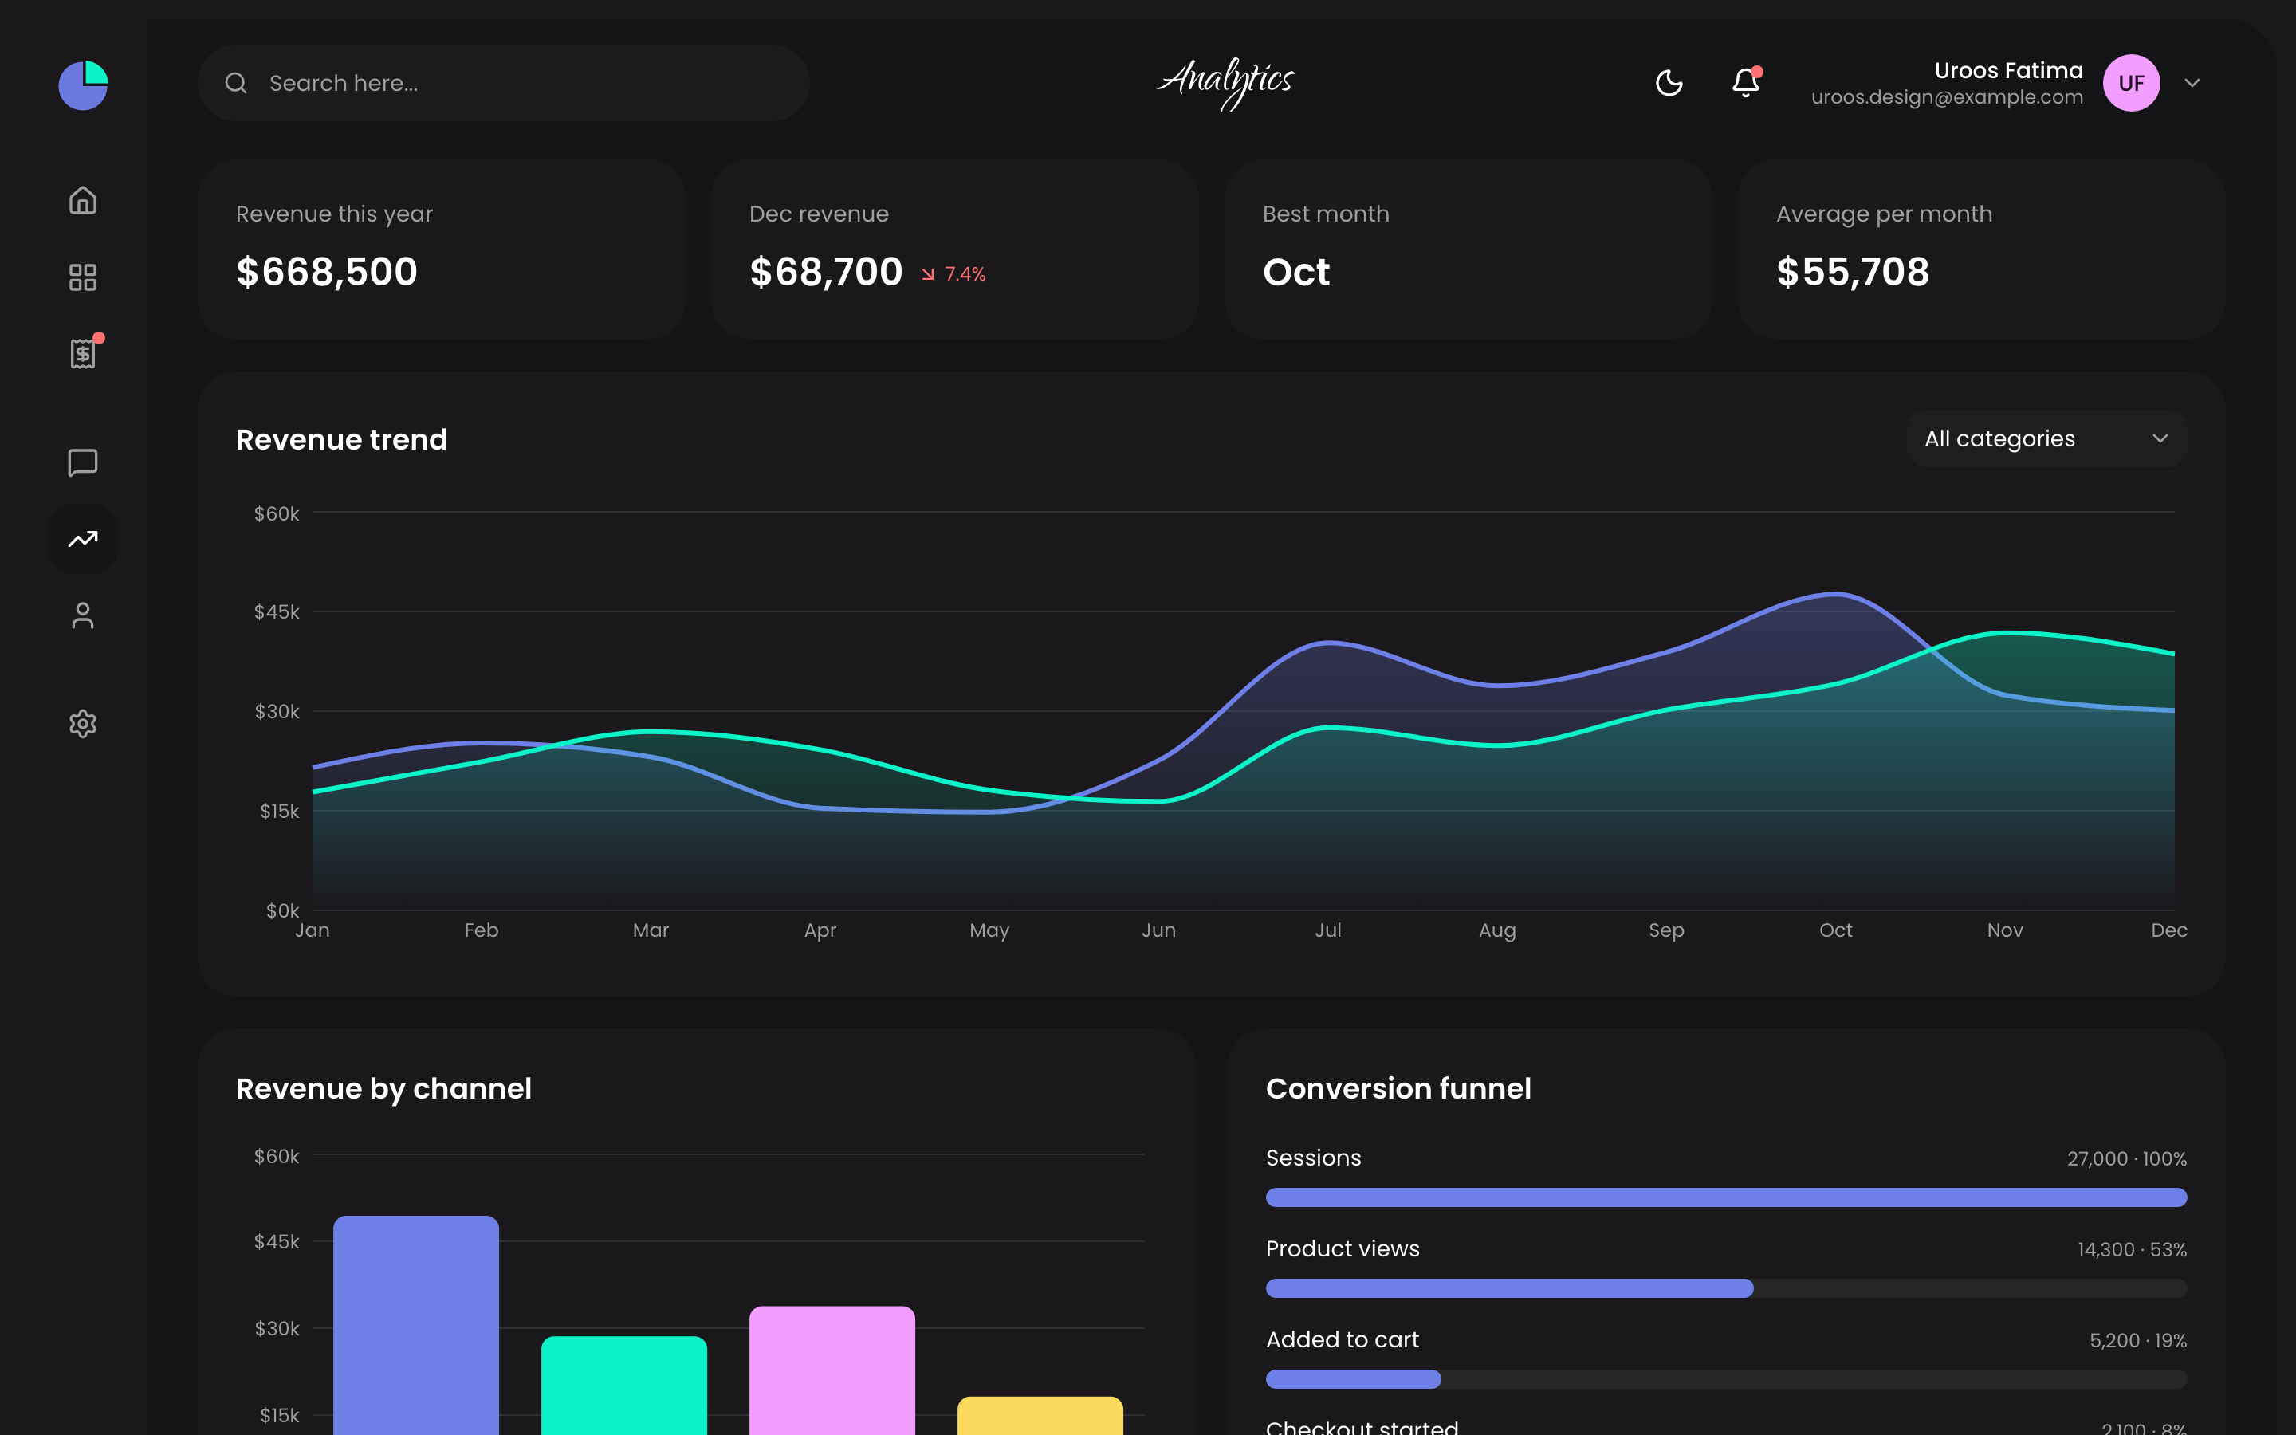Click the Sessions funnel progress bar
Viewport: 2296px width, 1435px height.
coord(1726,1197)
